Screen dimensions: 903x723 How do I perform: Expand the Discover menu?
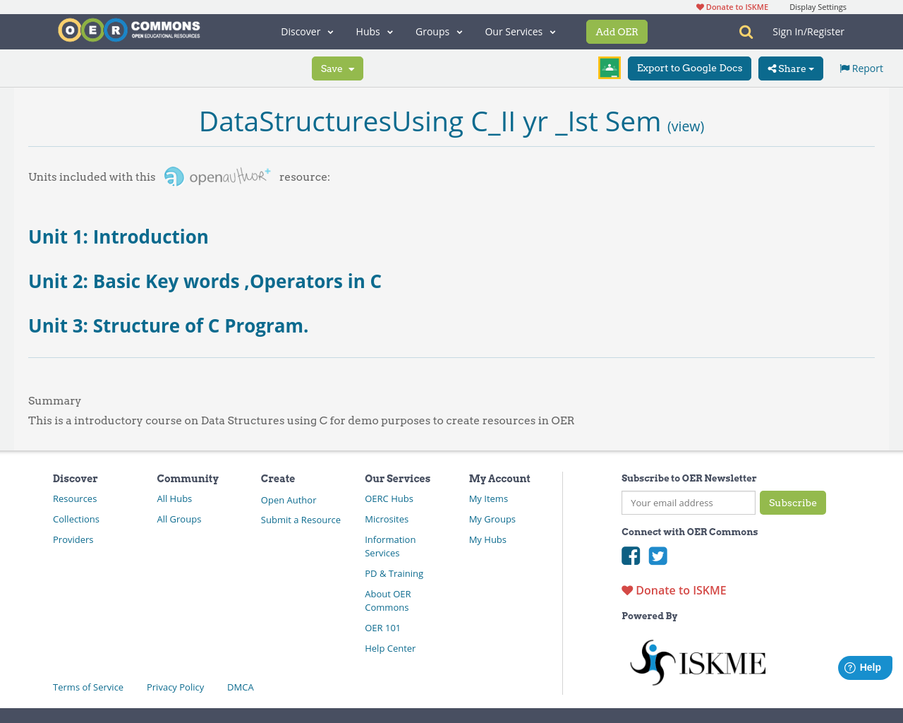click(307, 32)
